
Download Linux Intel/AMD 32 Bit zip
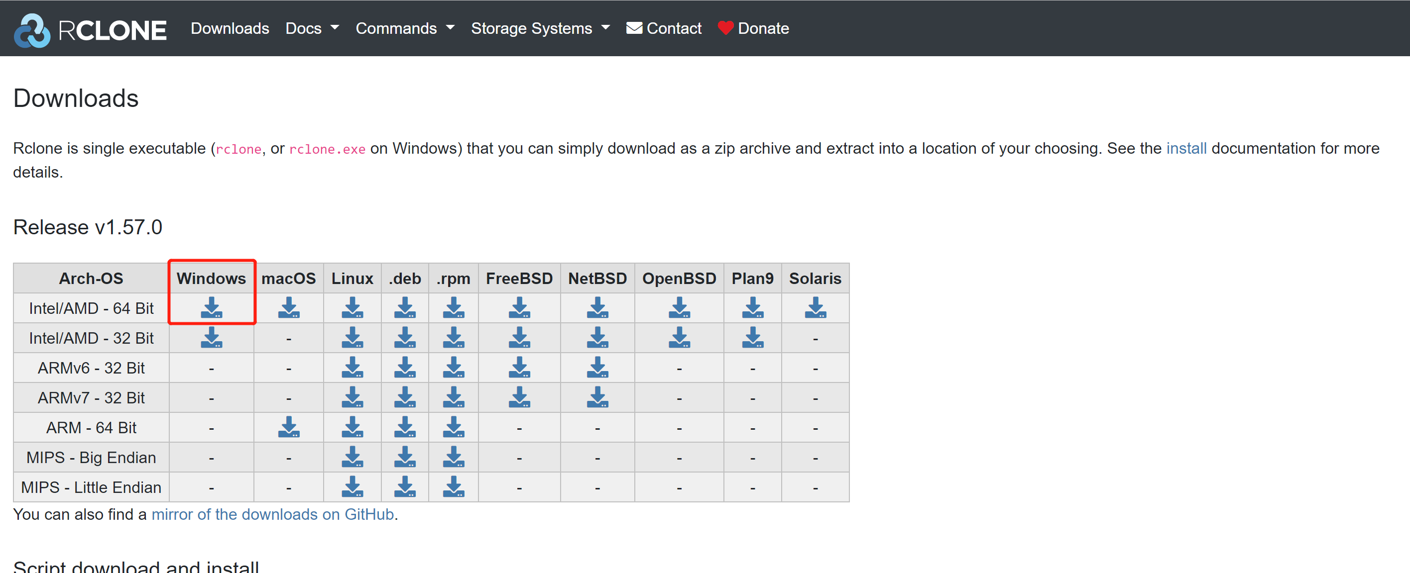pos(352,337)
